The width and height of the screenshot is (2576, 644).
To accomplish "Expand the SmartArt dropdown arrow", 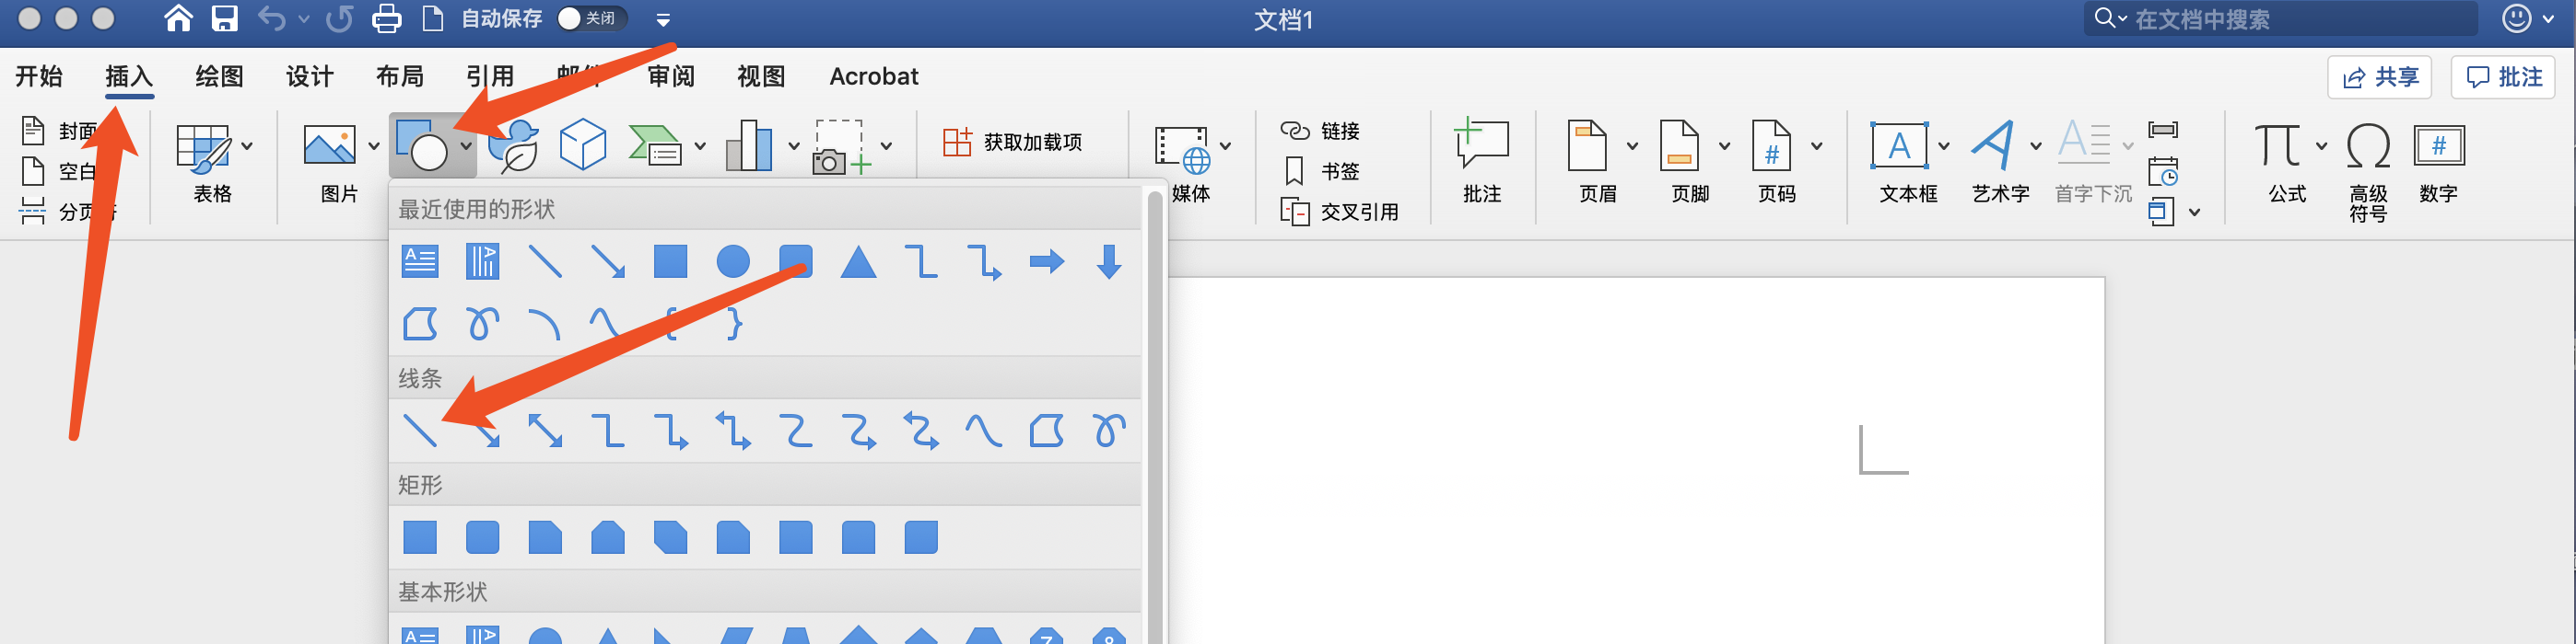I will [700, 147].
